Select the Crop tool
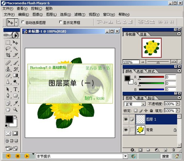 coord(8,55)
